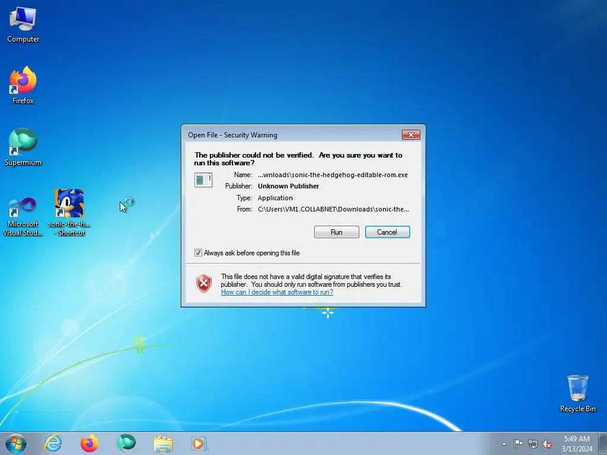
Task: Open Windows Explorer folder in taskbar
Action: pyautogui.click(x=163, y=444)
